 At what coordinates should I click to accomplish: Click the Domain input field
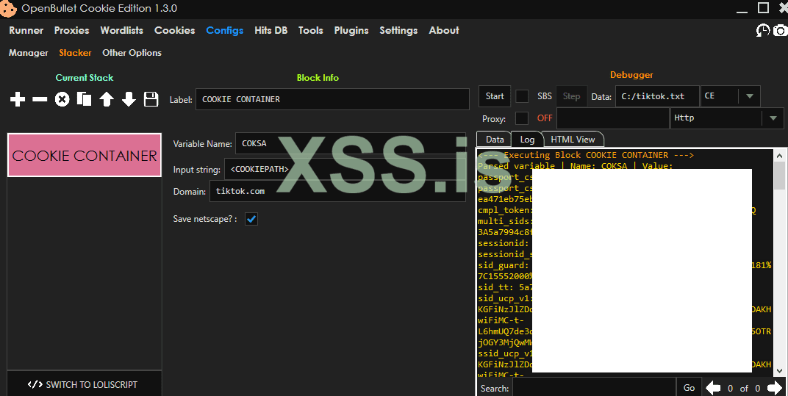(337, 191)
